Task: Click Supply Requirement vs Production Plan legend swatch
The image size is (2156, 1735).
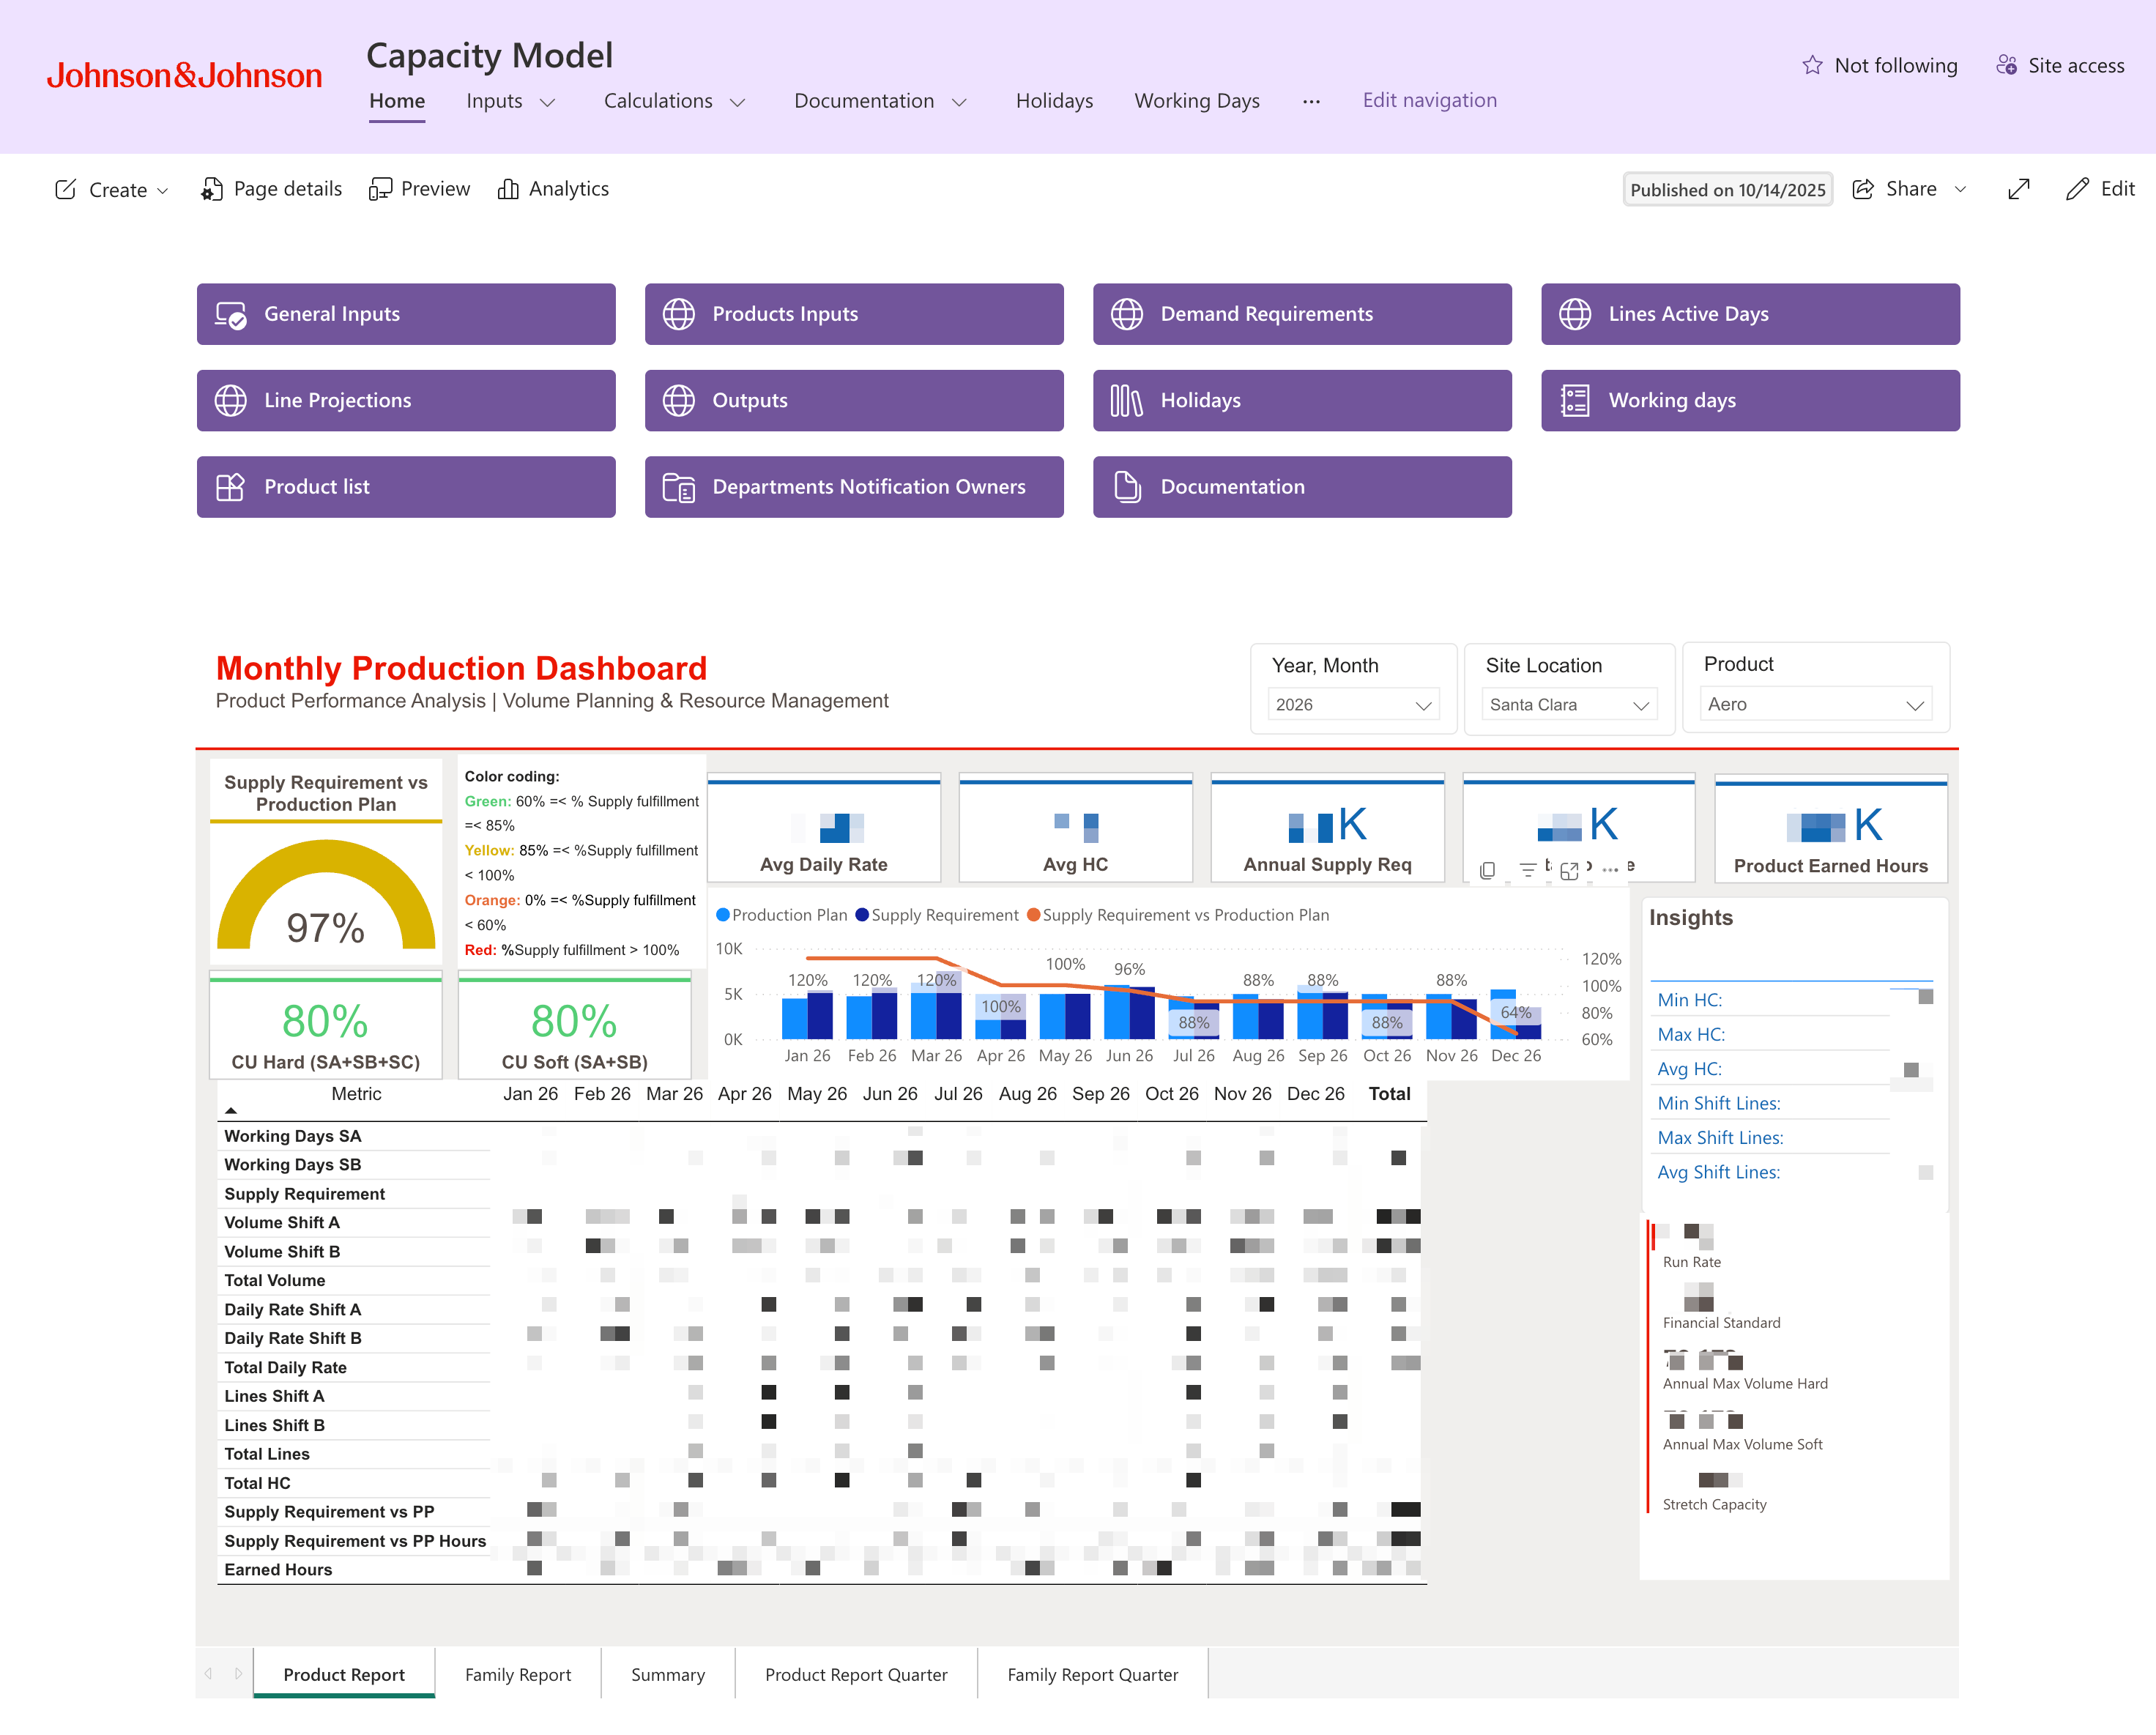Action: pos(1034,915)
